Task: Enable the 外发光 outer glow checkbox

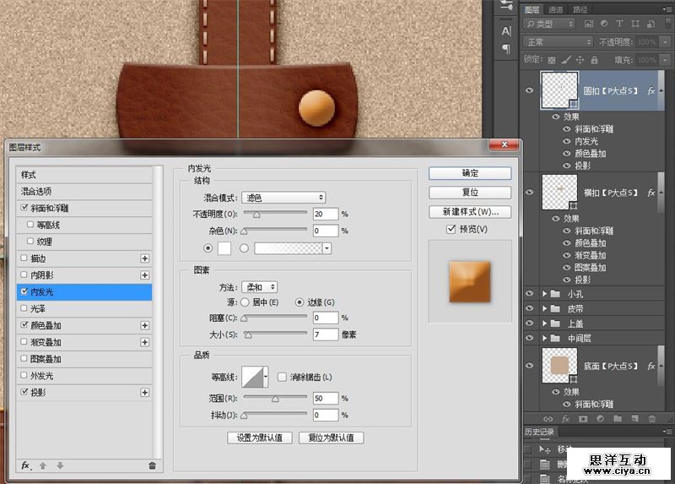Action: (x=24, y=376)
